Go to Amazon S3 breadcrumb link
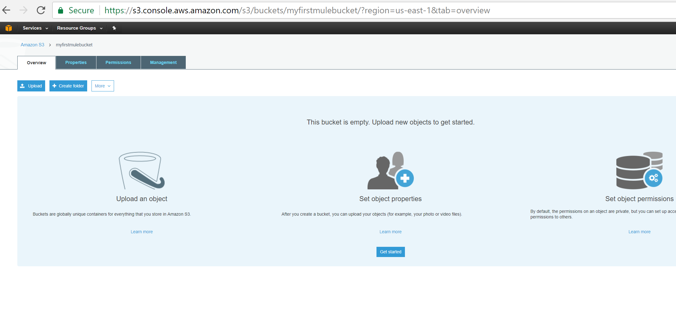Screen dimensions: 676x329 click(x=32, y=45)
